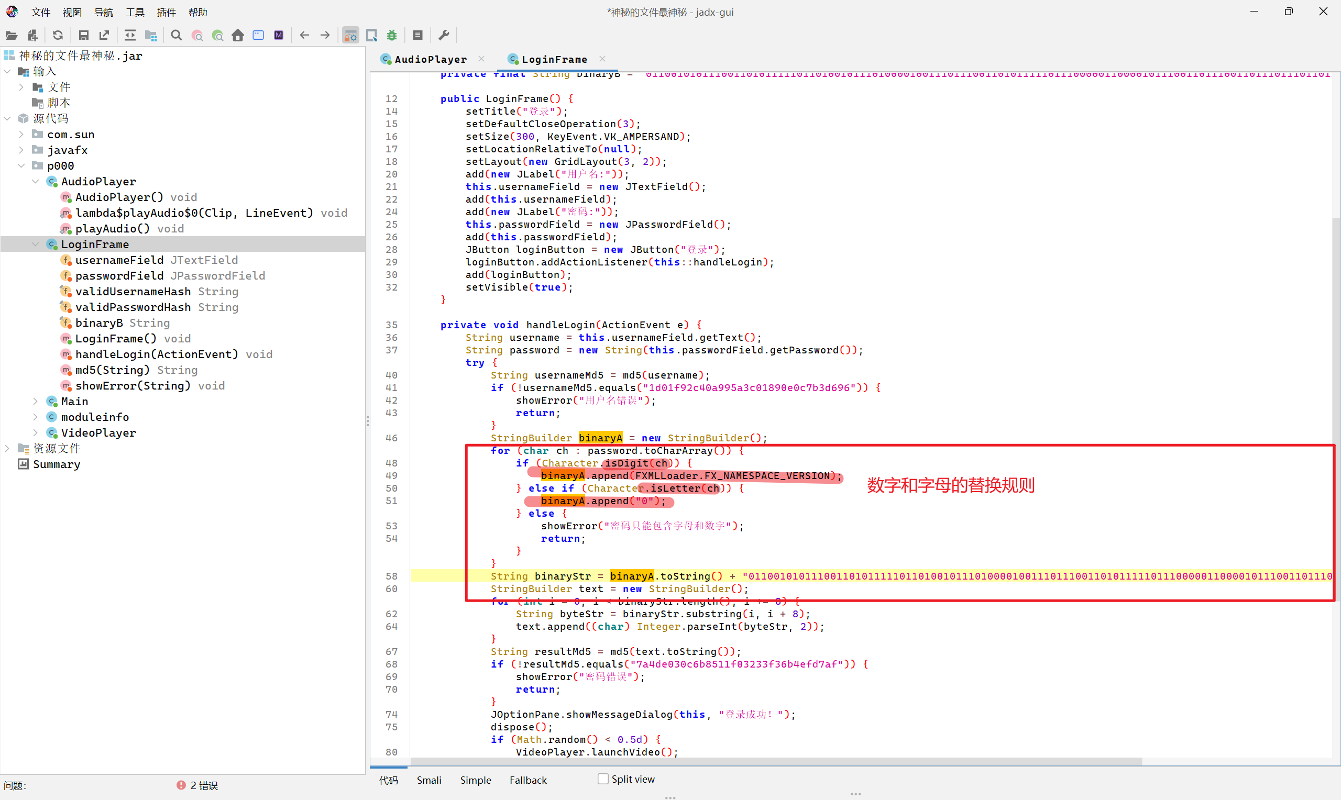Switch to the AudioPlayer tab
Image resolution: width=1341 pixels, height=800 pixels.
(x=430, y=59)
